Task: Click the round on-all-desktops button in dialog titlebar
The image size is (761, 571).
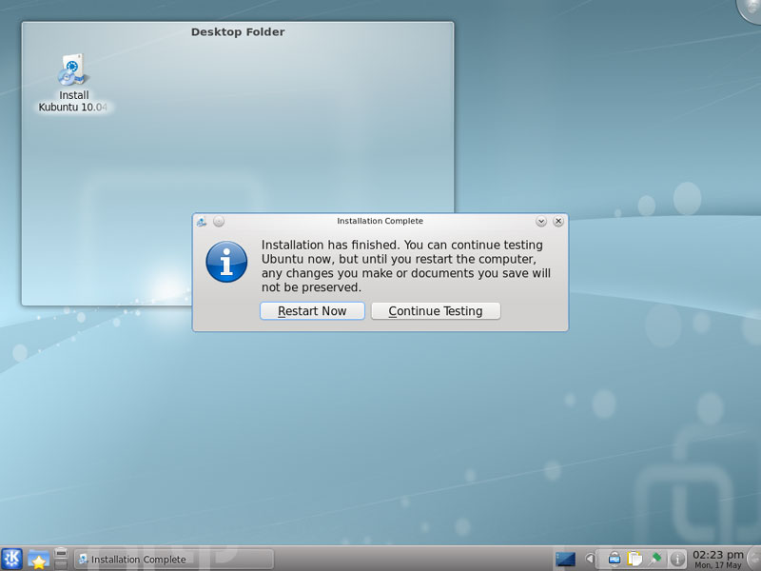Action: click(x=219, y=222)
